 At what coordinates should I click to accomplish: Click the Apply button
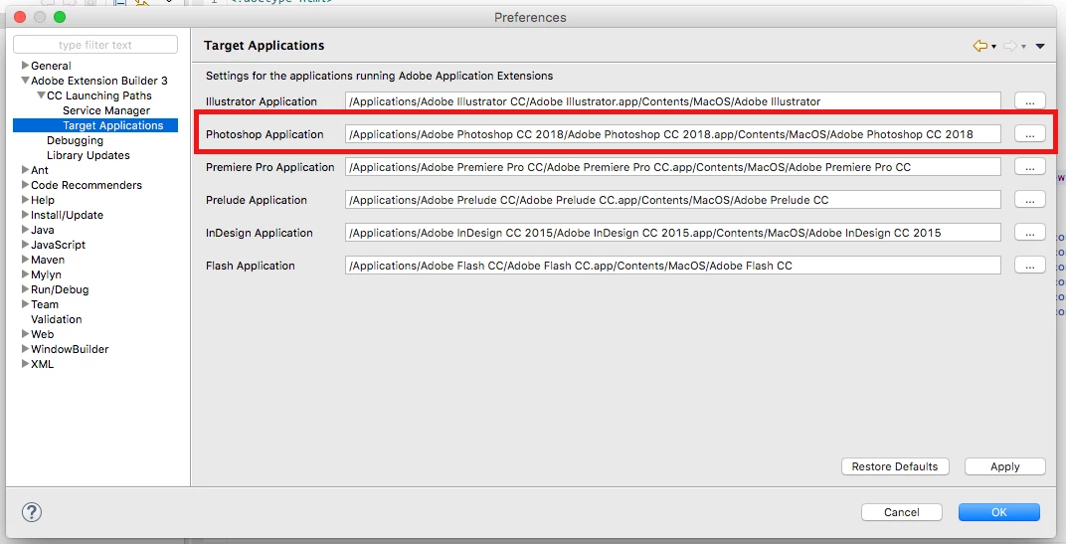point(1004,466)
